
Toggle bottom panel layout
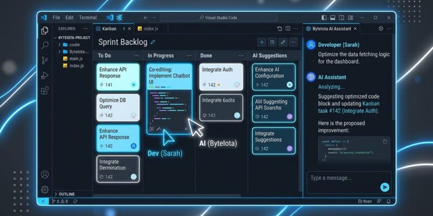(x=333, y=18)
